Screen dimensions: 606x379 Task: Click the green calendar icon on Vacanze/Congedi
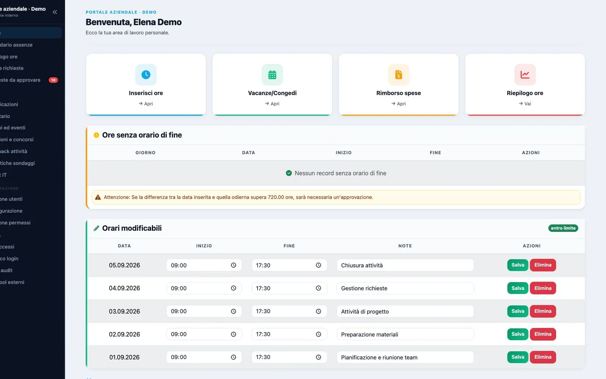[x=272, y=75]
